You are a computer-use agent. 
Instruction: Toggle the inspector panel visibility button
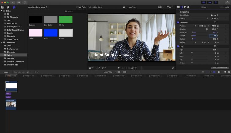[216, 2]
